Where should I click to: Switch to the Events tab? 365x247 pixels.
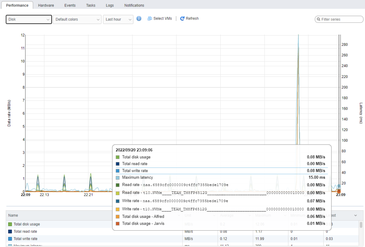click(70, 5)
